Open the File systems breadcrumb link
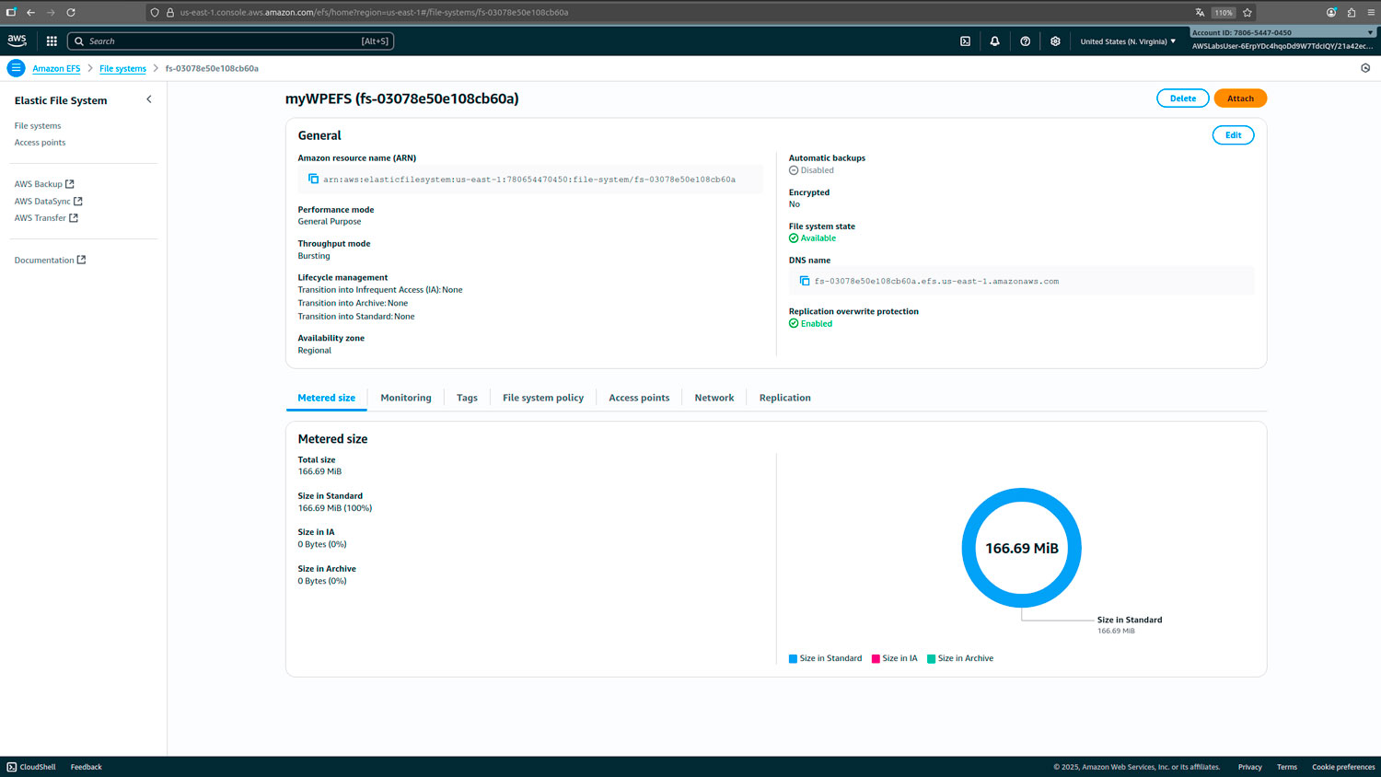 tap(122, 69)
